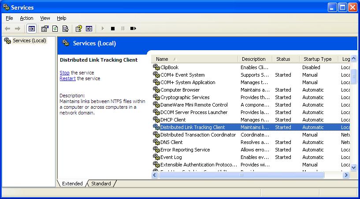Click the Services gear icon in the title bar
360x199 pixels.
[x=6, y=7]
